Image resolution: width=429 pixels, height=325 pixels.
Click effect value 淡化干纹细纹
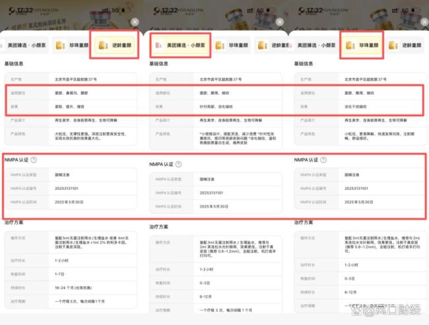pos(355,107)
